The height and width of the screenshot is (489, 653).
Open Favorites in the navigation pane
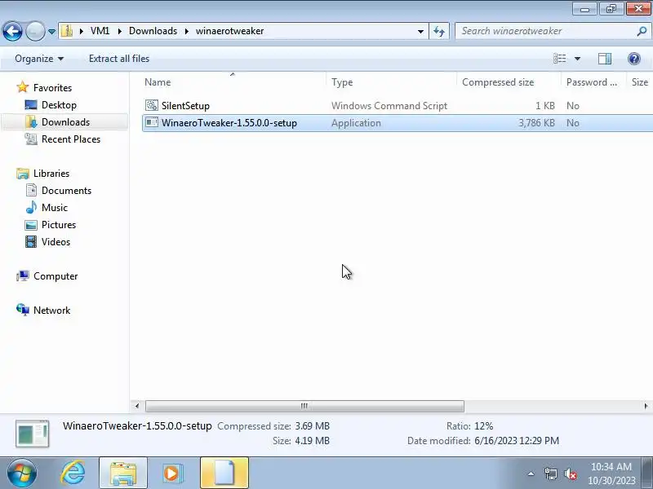coord(52,88)
